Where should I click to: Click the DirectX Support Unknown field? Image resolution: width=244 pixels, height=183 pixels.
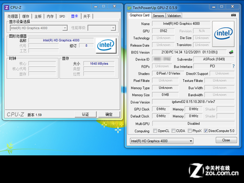click(222, 74)
